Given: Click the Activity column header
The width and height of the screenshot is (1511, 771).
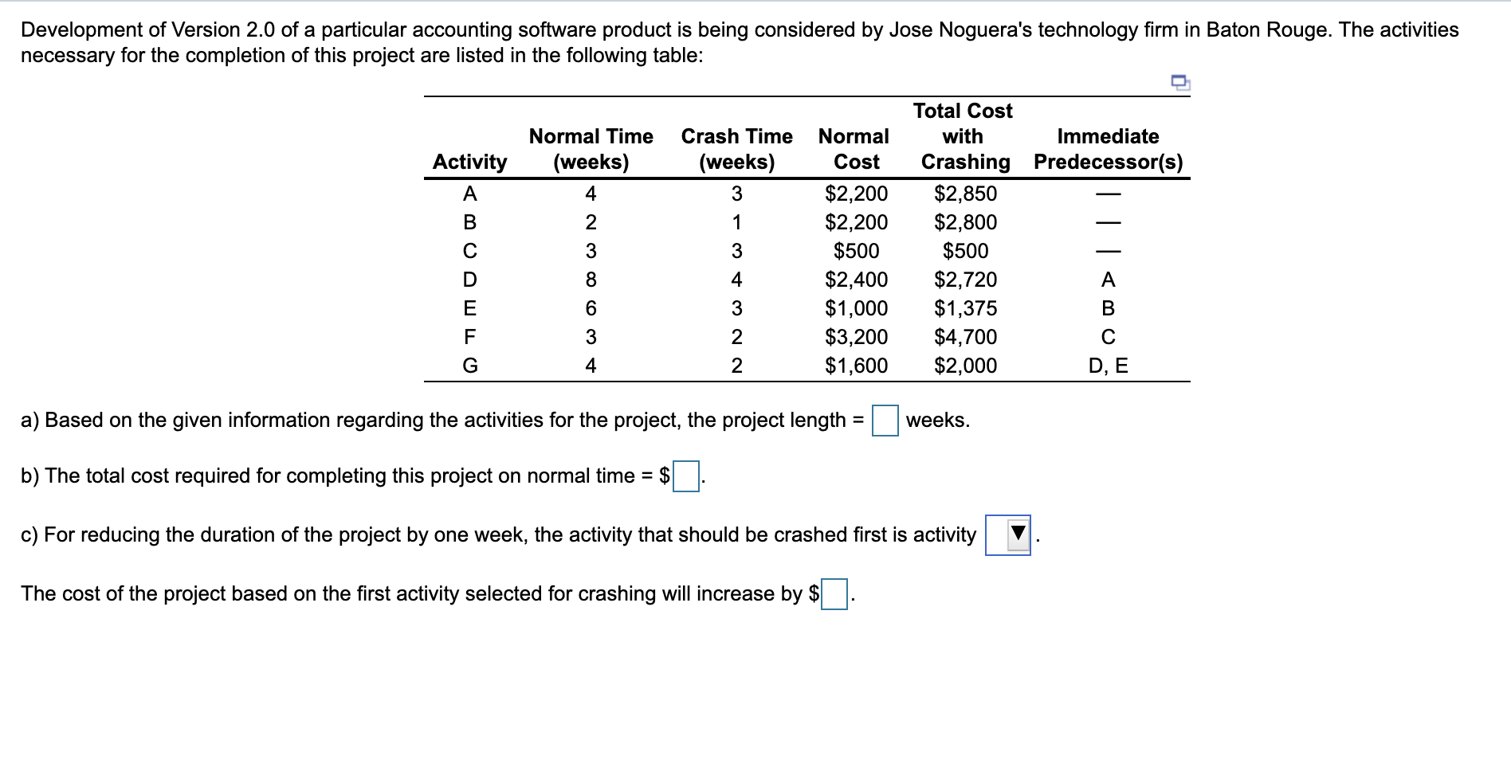Looking at the screenshot, I should (469, 162).
